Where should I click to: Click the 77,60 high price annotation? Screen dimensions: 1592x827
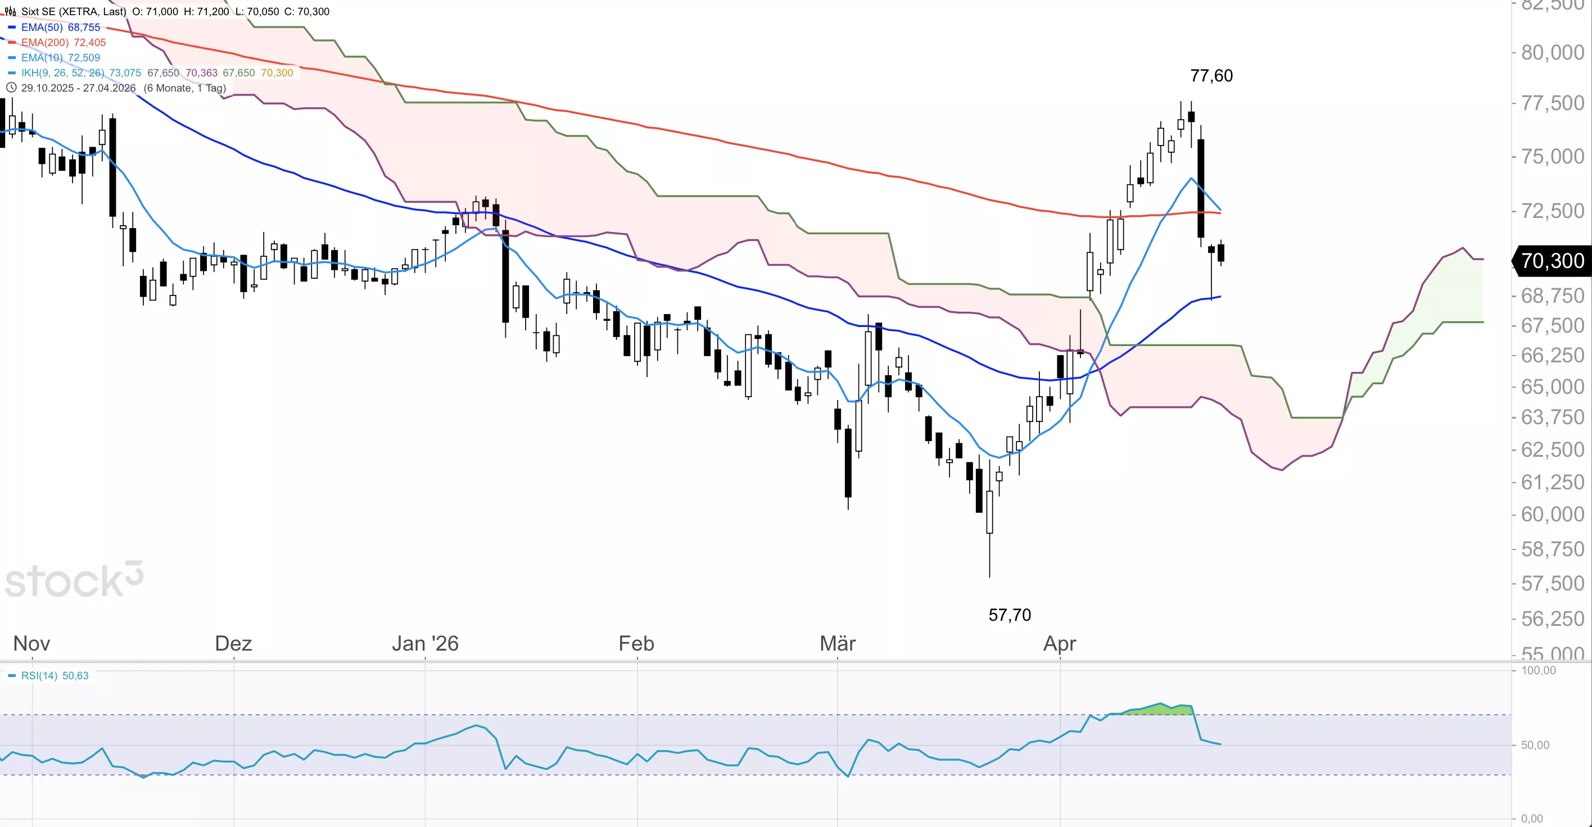tap(1211, 76)
